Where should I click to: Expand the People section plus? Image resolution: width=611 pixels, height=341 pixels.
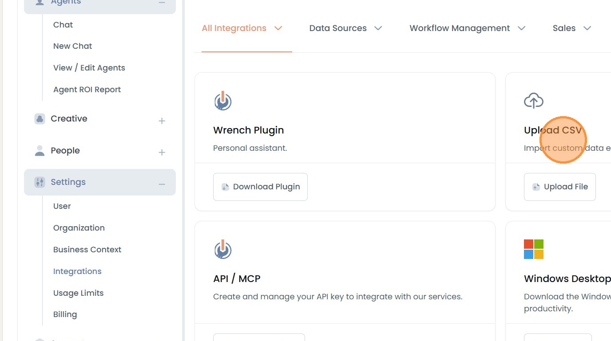[162, 153]
